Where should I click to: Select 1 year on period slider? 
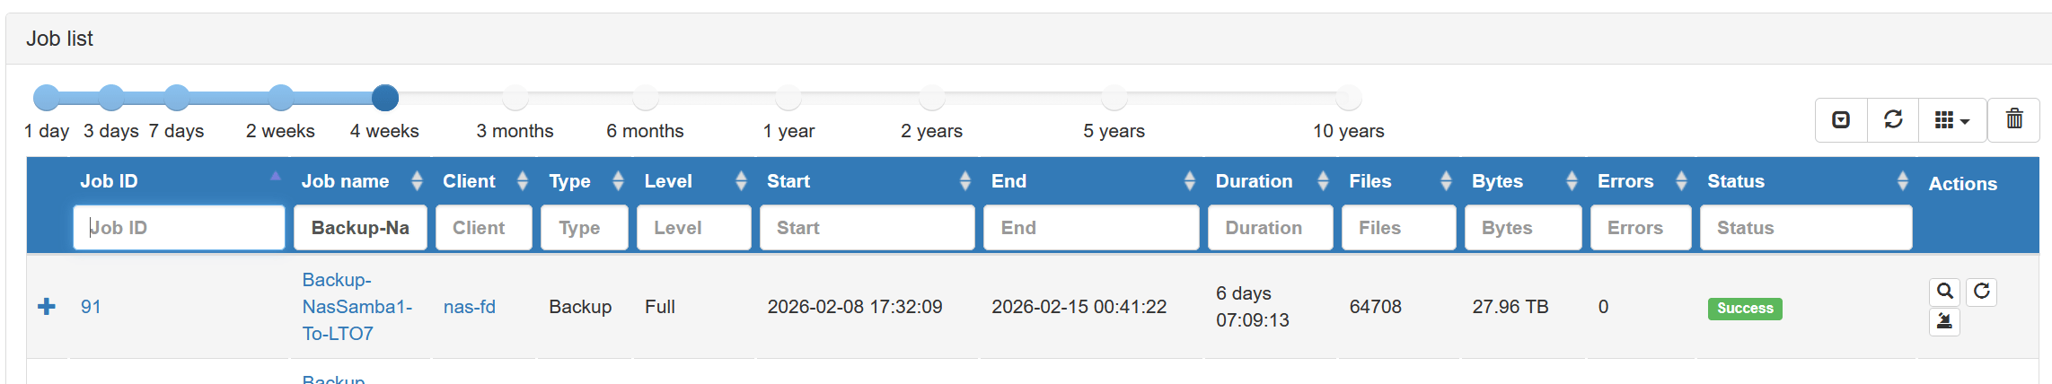pos(788,97)
